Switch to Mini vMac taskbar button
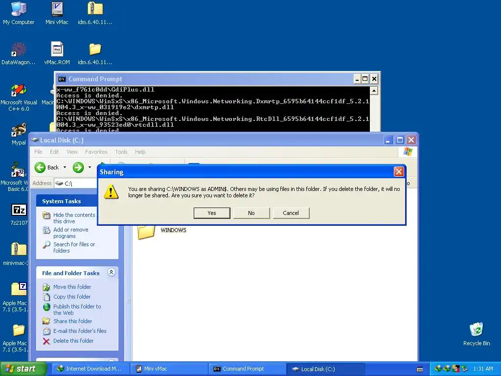The height and width of the screenshot is (376, 501). tap(169, 369)
